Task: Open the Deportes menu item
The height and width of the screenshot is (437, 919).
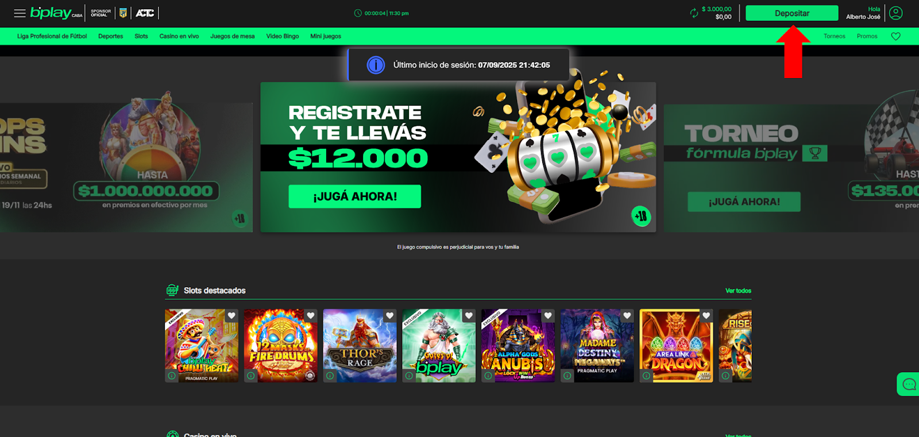Action: click(x=110, y=36)
